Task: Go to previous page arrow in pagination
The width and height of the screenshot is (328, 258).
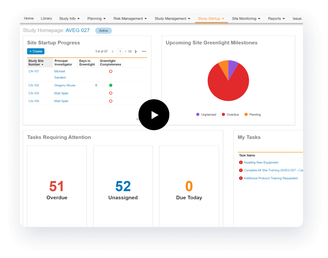Action: tap(113, 52)
